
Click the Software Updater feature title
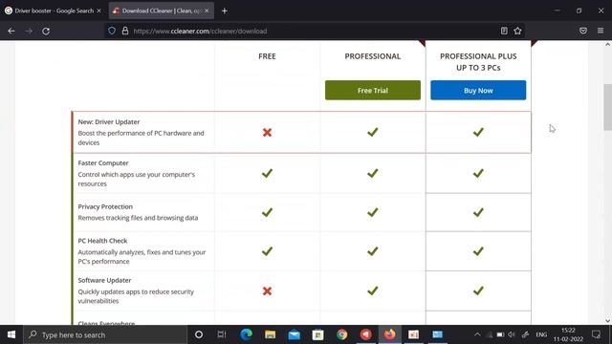point(104,280)
